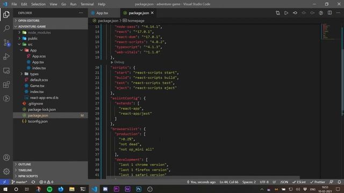Open the Source Control view
Screen dimensions: 344x193
click(x=6, y=42)
